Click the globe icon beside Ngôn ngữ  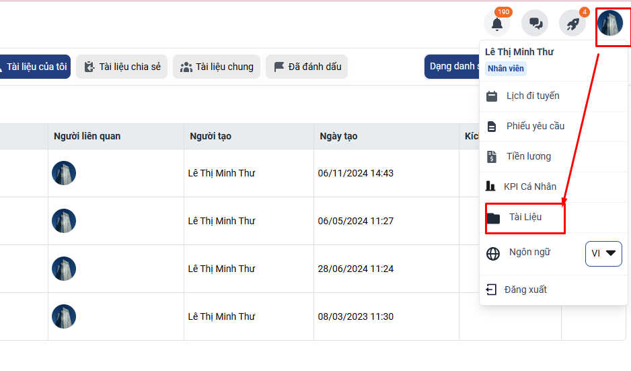[x=494, y=253]
